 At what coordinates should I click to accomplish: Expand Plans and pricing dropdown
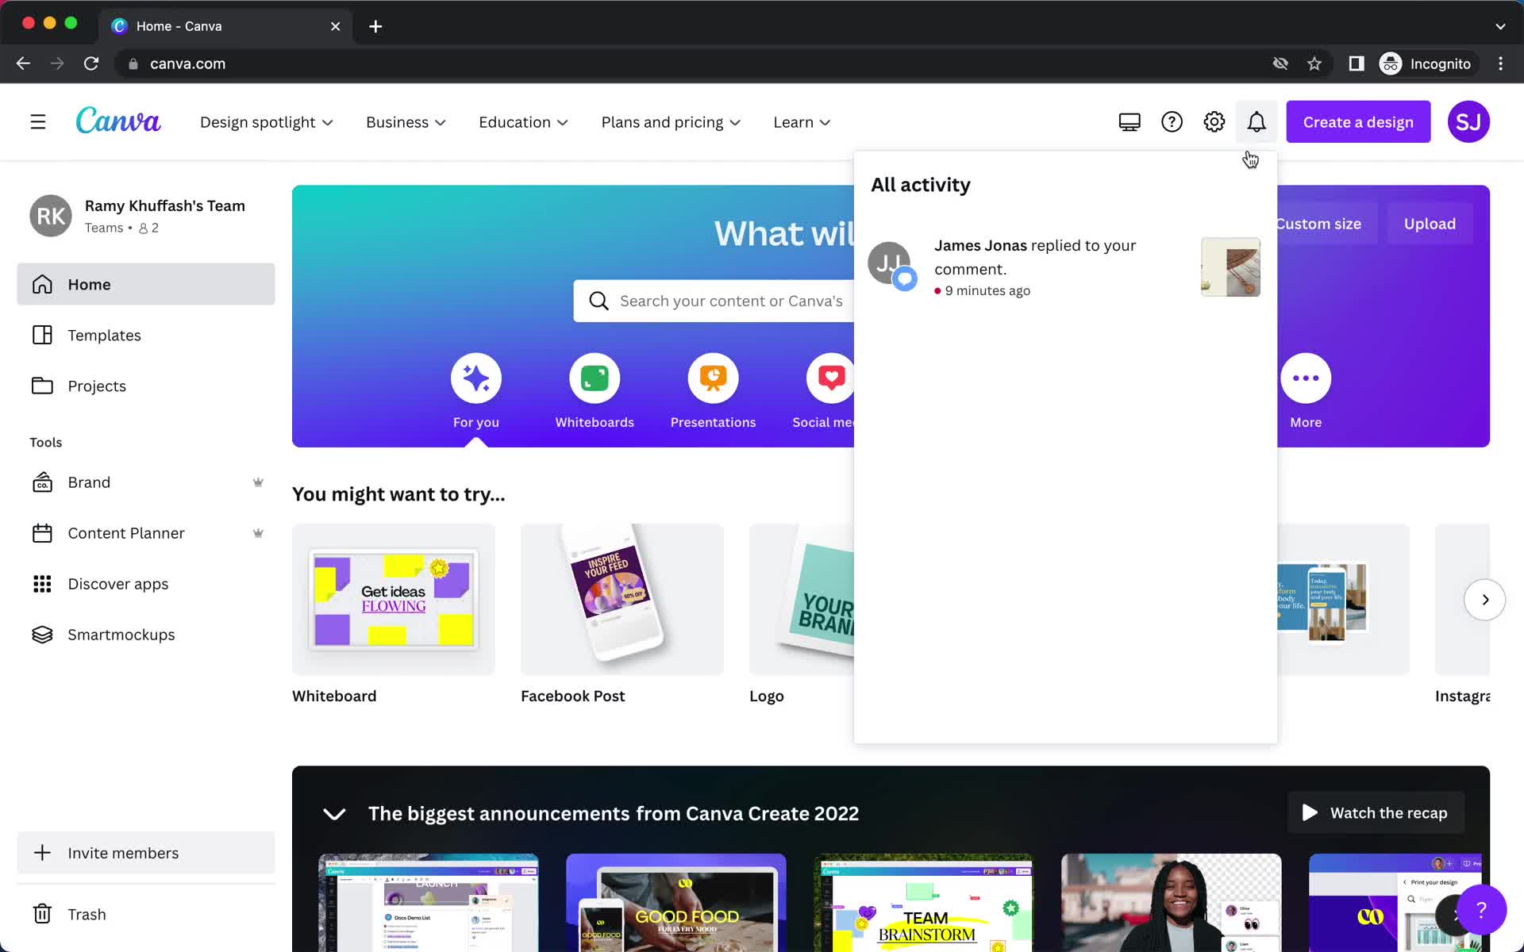coord(671,122)
